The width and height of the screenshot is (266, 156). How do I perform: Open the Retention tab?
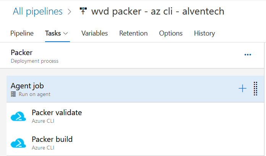(133, 33)
